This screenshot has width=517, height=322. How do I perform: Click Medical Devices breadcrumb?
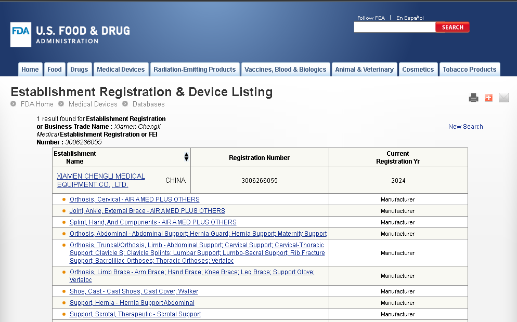(93, 104)
